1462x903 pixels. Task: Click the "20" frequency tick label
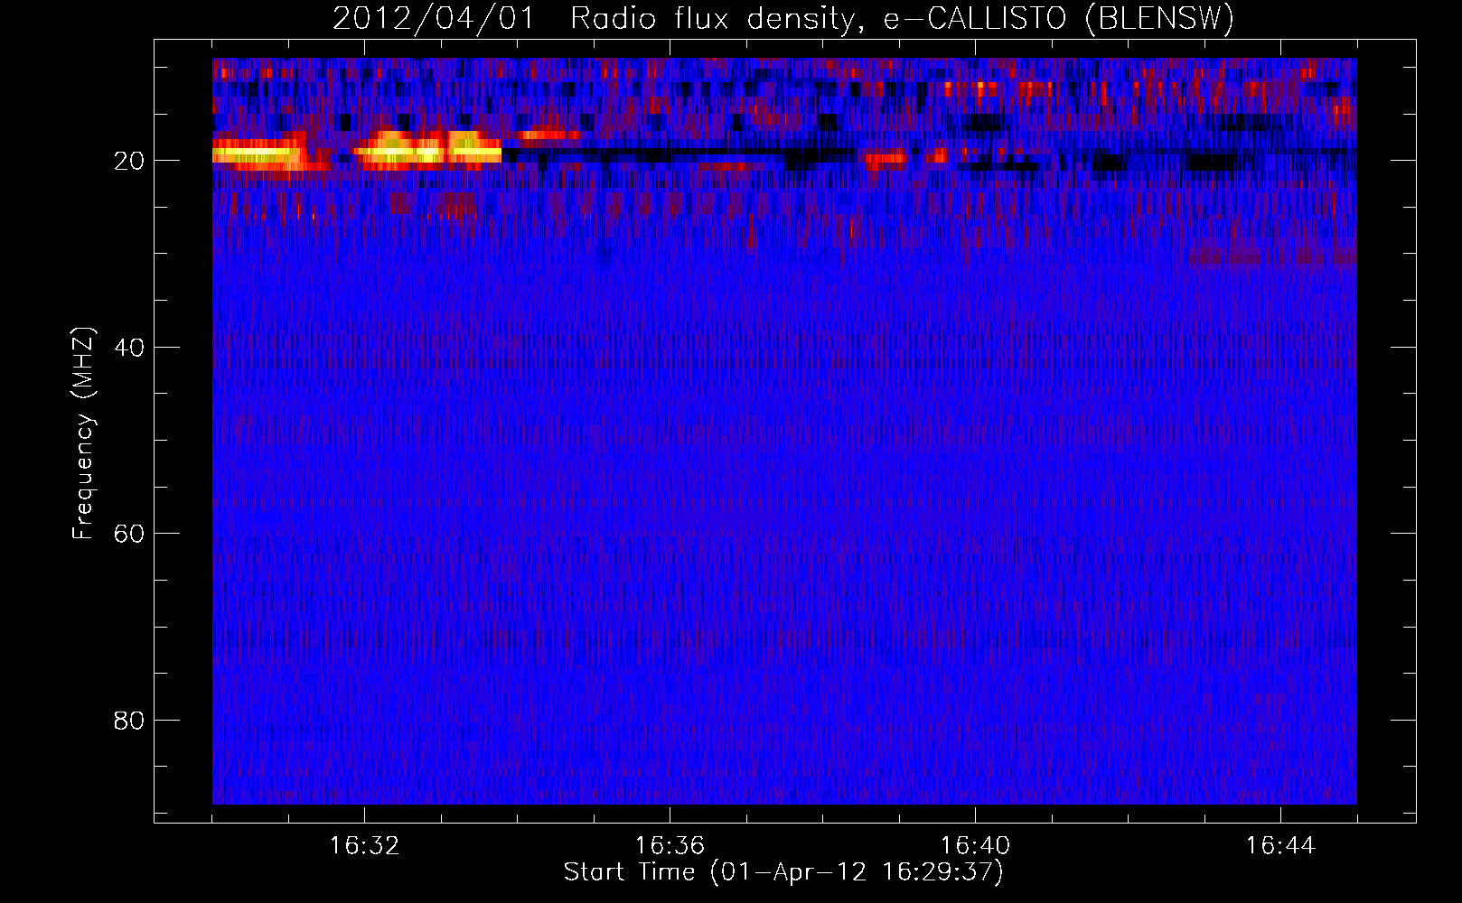point(129,161)
